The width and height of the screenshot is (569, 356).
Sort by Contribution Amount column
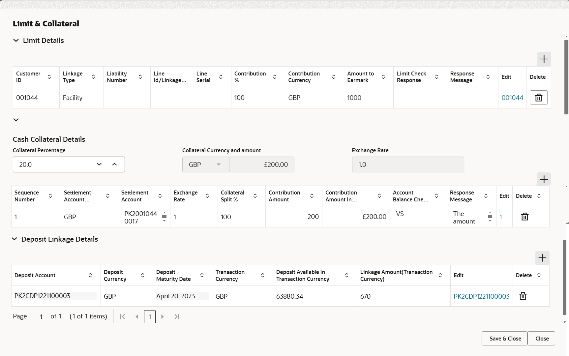pyautogui.click(x=312, y=196)
